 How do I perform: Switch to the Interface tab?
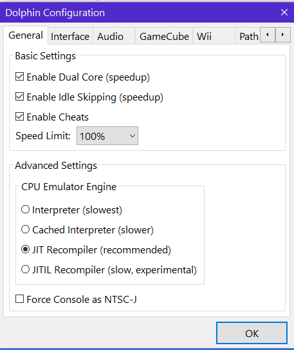click(70, 36)
